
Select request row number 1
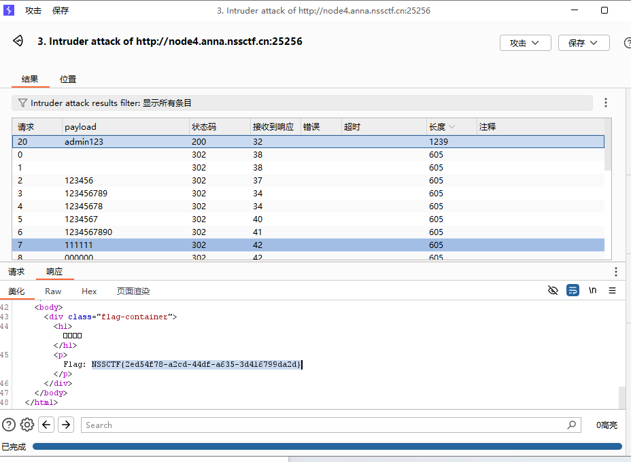308,168
